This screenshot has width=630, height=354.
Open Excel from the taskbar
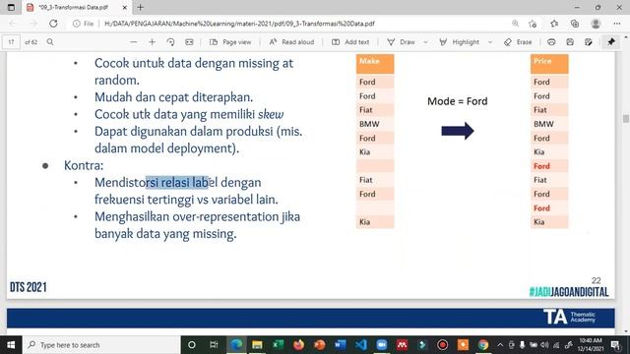tap(278, 345)
